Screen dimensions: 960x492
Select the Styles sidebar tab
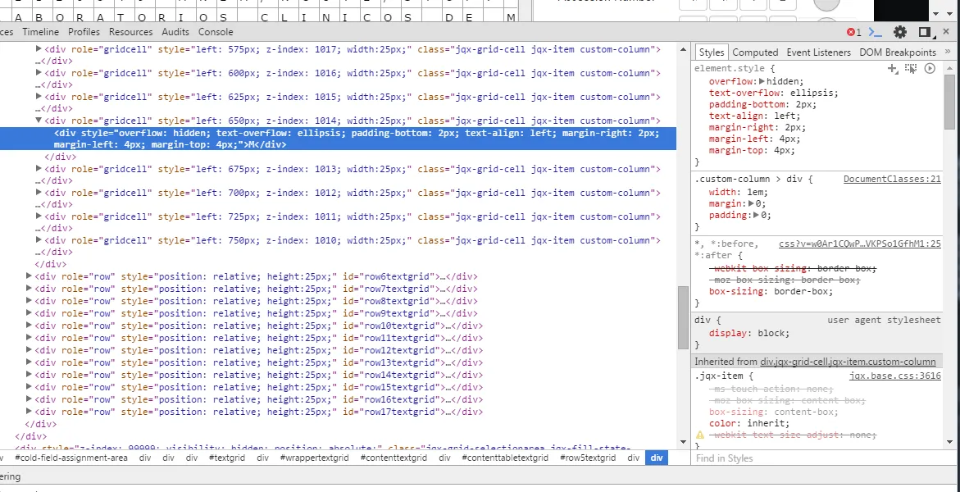point(712,52)
